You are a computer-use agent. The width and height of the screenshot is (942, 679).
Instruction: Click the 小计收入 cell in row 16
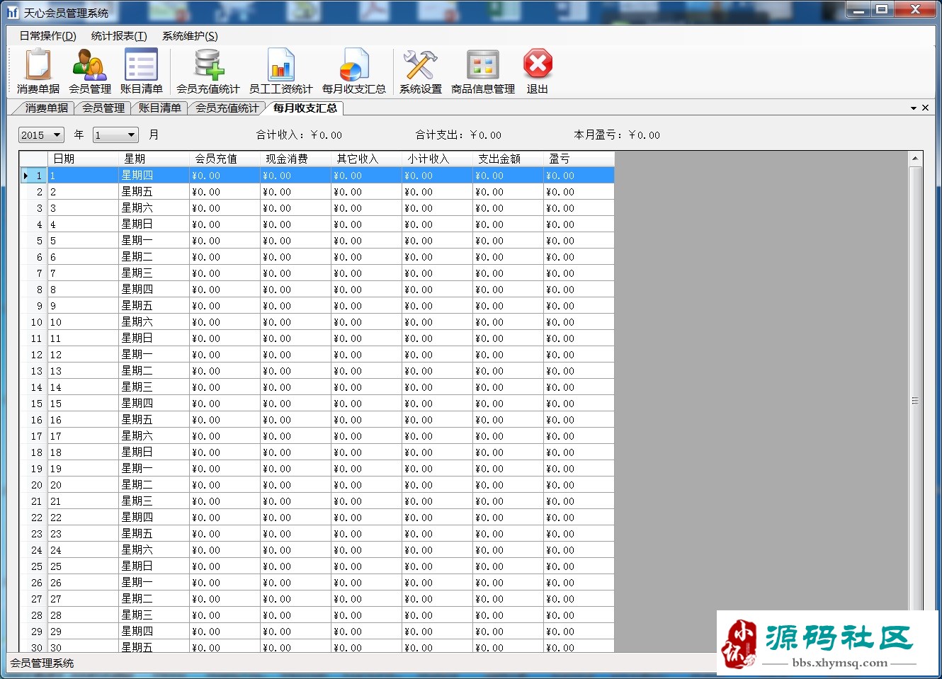(437, 420)
